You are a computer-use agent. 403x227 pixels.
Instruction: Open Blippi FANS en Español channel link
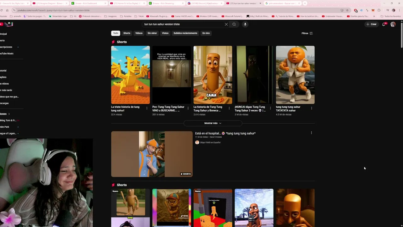(210, 143)
